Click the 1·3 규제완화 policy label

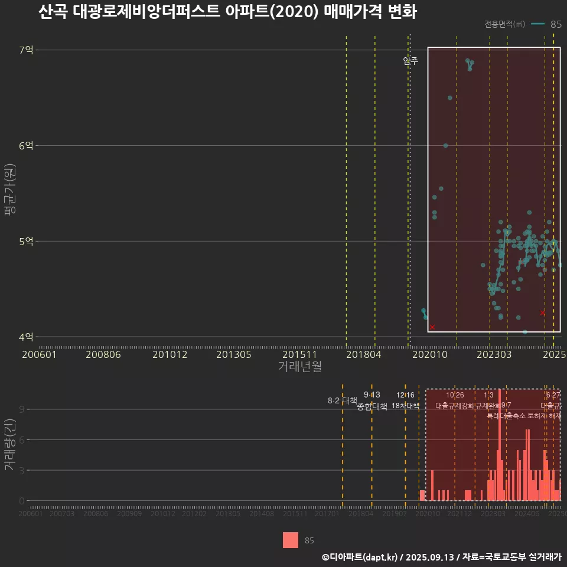pos(488,400)
